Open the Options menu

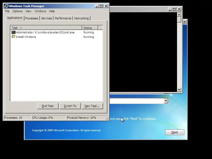[17, 11]
